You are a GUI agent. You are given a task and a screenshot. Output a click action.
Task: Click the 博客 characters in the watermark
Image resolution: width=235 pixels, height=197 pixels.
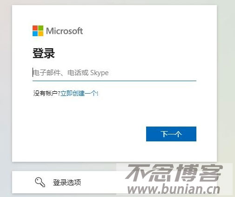(199, 173)
